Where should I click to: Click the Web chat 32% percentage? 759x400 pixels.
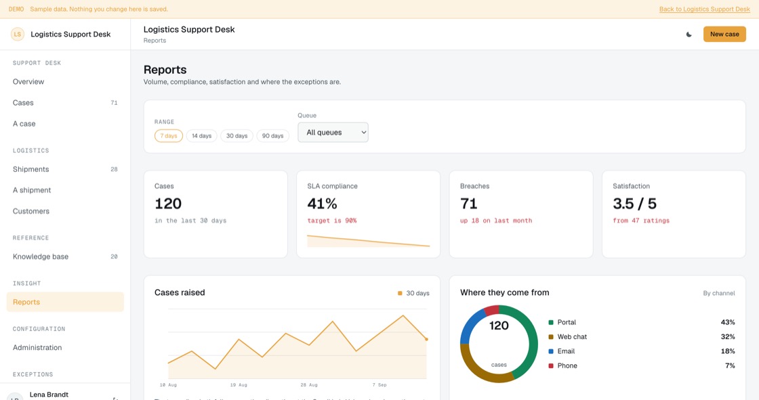click(728, 336)
